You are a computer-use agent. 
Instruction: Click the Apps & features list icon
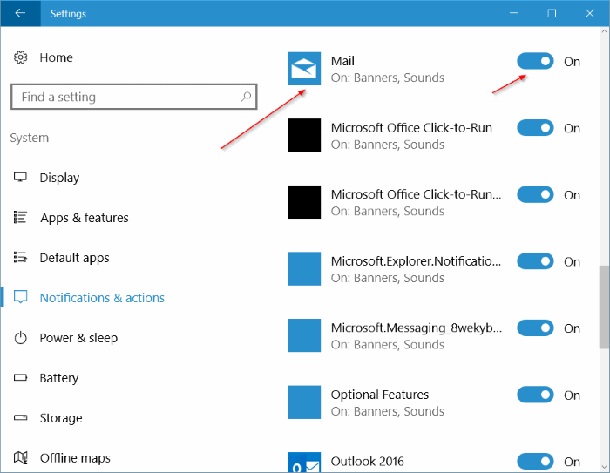point(20,218)
